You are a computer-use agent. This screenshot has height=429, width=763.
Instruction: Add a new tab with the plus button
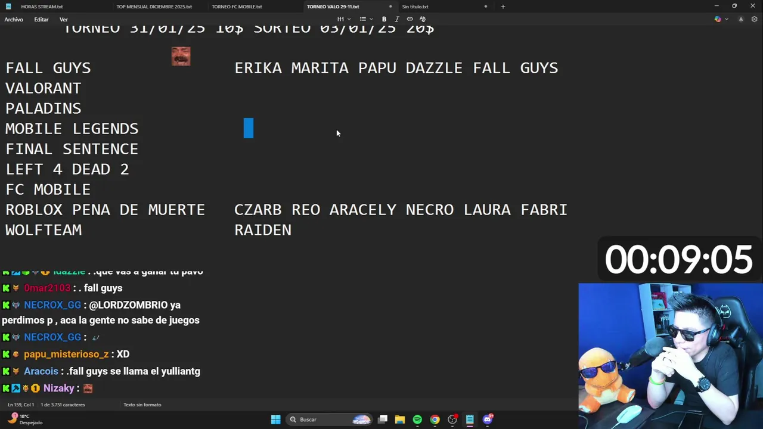click(x=503, y=7)
